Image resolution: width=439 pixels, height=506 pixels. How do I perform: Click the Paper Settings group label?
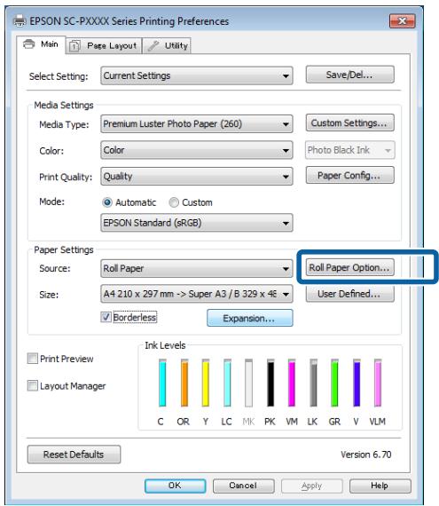64,249
